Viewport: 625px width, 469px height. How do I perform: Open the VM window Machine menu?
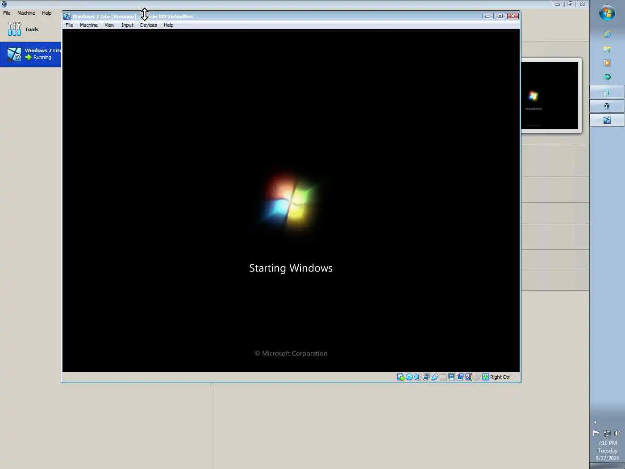coord(88,25)
